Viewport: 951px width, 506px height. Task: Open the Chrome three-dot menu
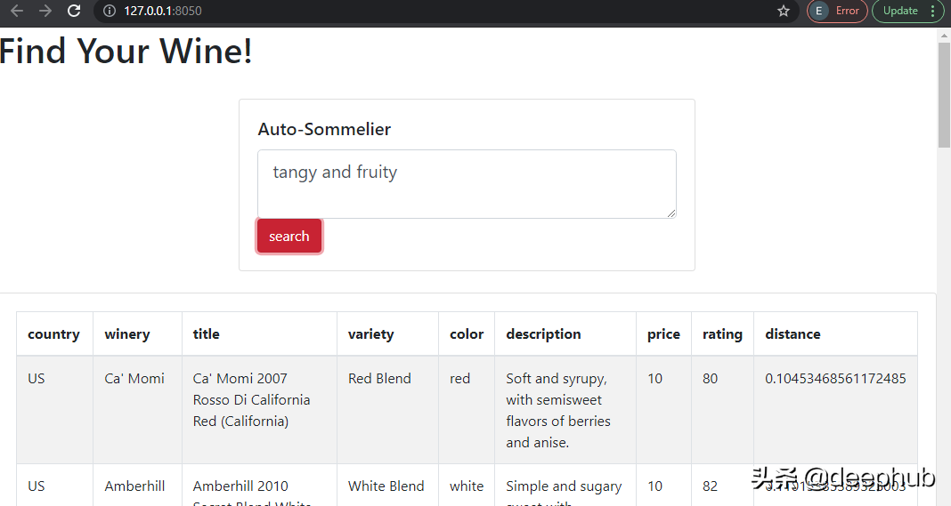(x=933, y=11)
